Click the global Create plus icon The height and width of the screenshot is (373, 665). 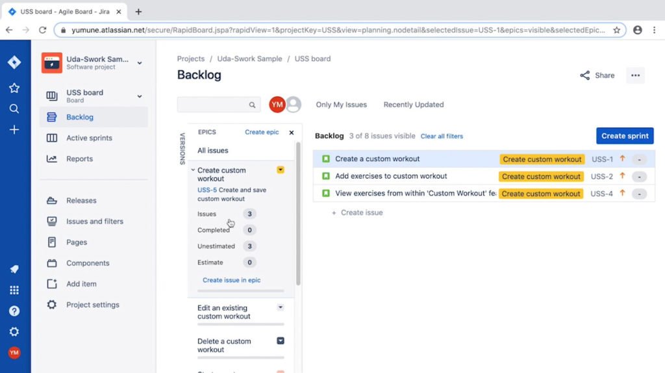point(14,129)
